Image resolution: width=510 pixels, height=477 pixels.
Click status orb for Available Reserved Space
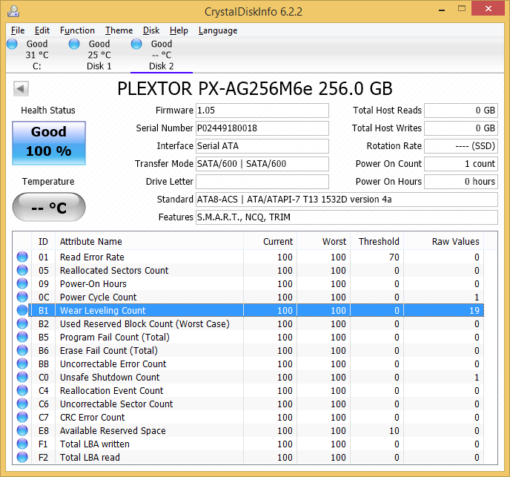(22, 431)
